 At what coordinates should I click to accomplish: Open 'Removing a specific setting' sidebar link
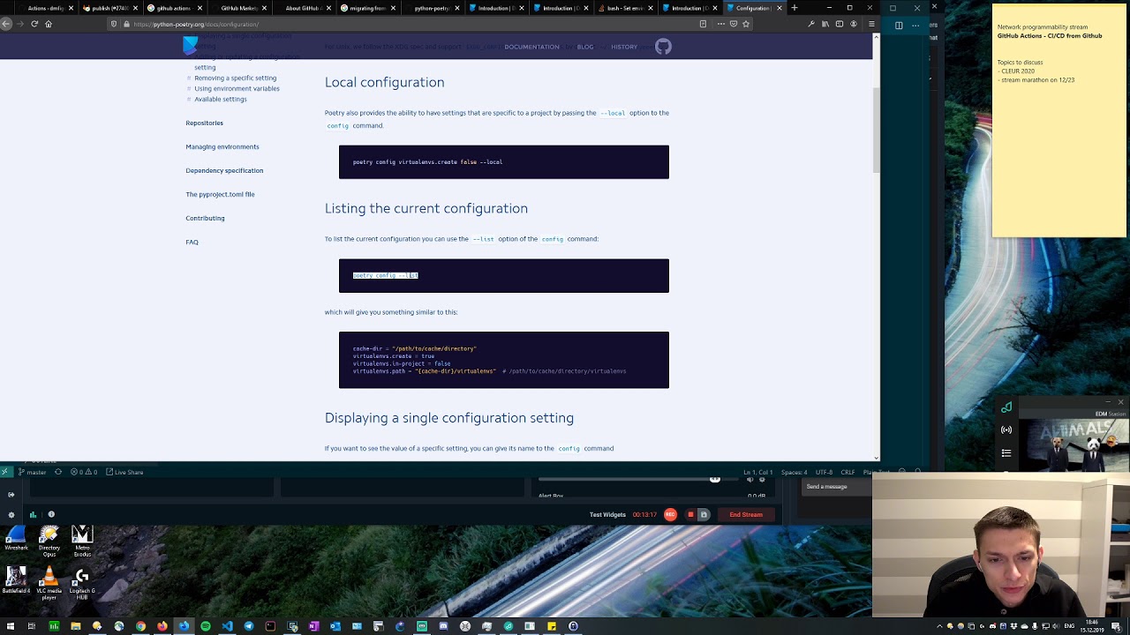coord(235,78)
